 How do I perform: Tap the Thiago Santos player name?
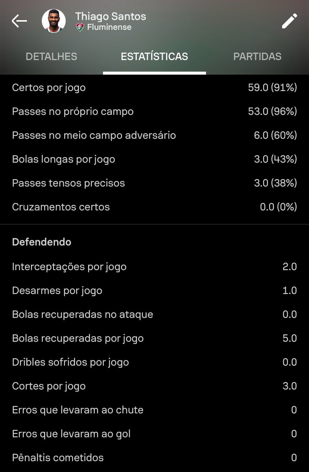click(x=111, y=16)
